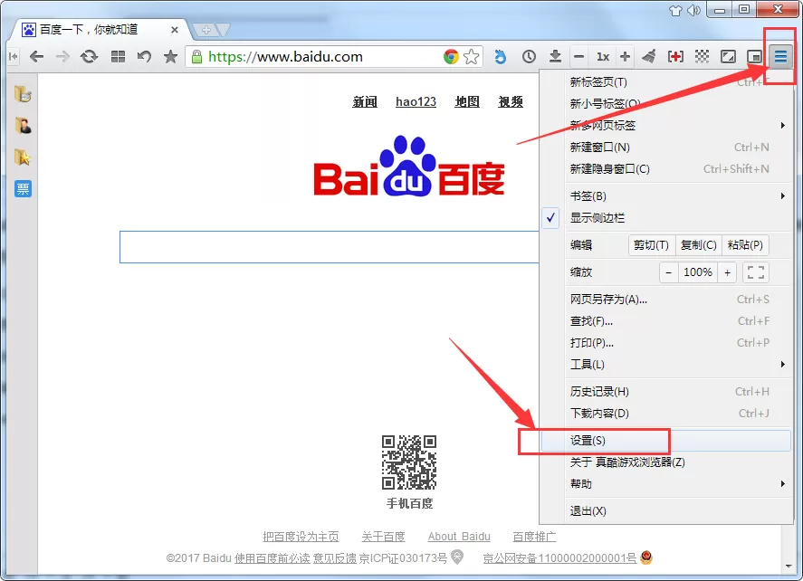Click the 1x speed indicator
The width and height of the screenshot is (803, 581).
tap(603, 56)
